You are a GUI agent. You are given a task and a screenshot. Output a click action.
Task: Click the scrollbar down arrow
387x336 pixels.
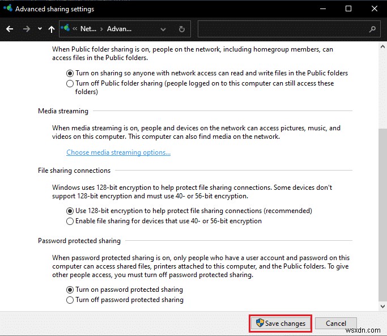(382, 307)
